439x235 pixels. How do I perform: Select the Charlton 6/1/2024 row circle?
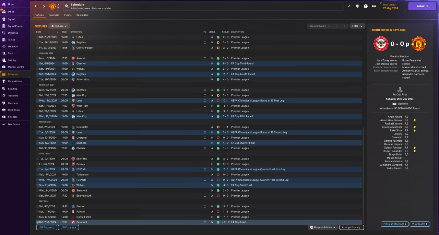38,63
